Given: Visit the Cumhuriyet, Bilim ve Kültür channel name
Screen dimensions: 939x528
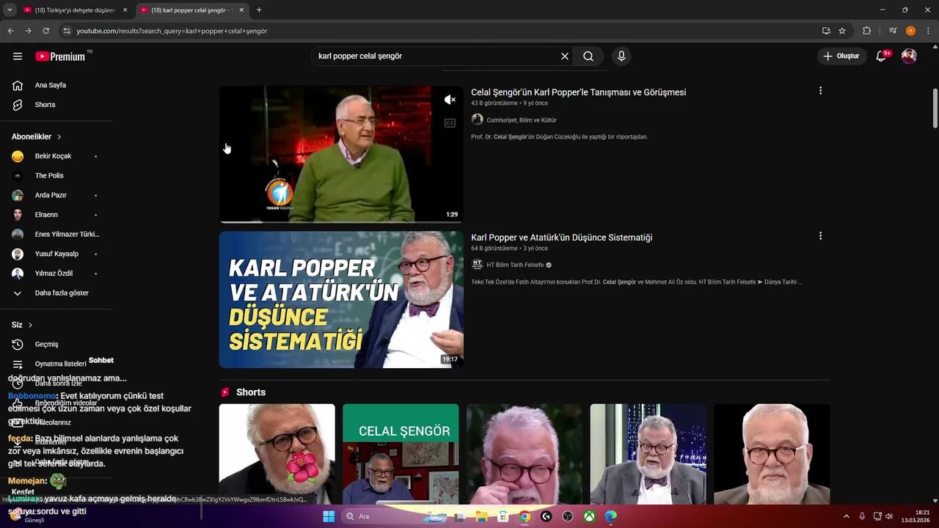Looking at the screenshot, I should 522,120.
